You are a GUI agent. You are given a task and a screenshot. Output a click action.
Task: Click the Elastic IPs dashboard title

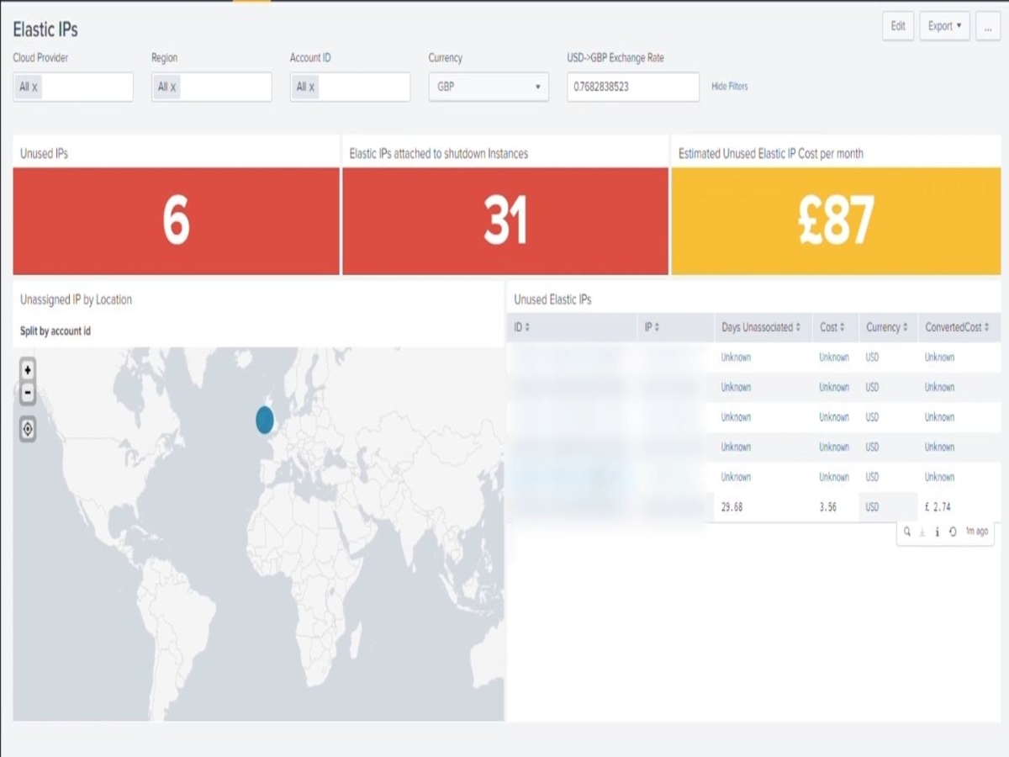[45, 29]
